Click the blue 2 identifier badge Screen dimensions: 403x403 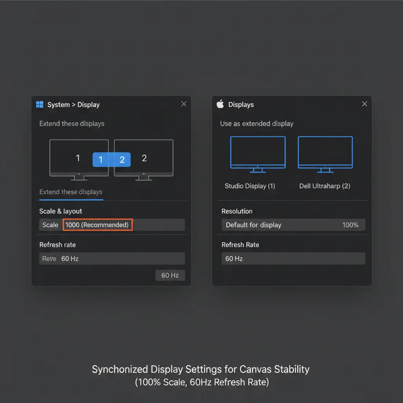[122, 160]
